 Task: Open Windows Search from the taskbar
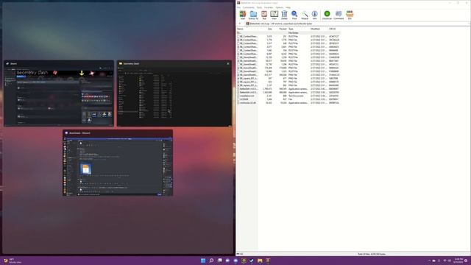pos(211,261)
